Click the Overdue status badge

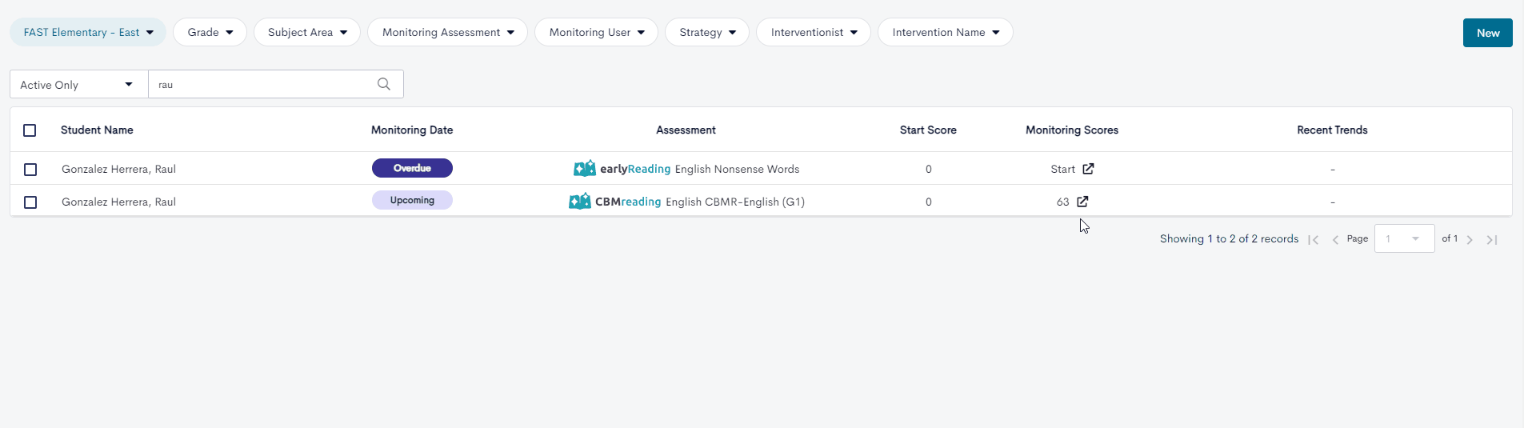point(412,168)
